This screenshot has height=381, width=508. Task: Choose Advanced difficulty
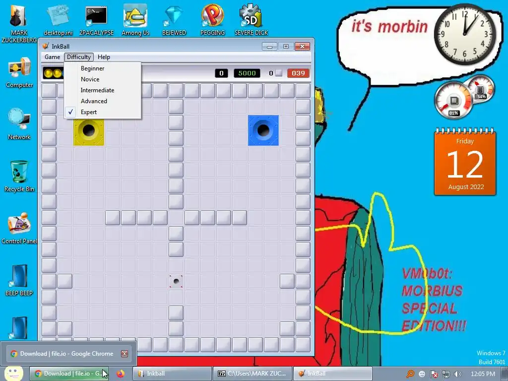[102, 101]
